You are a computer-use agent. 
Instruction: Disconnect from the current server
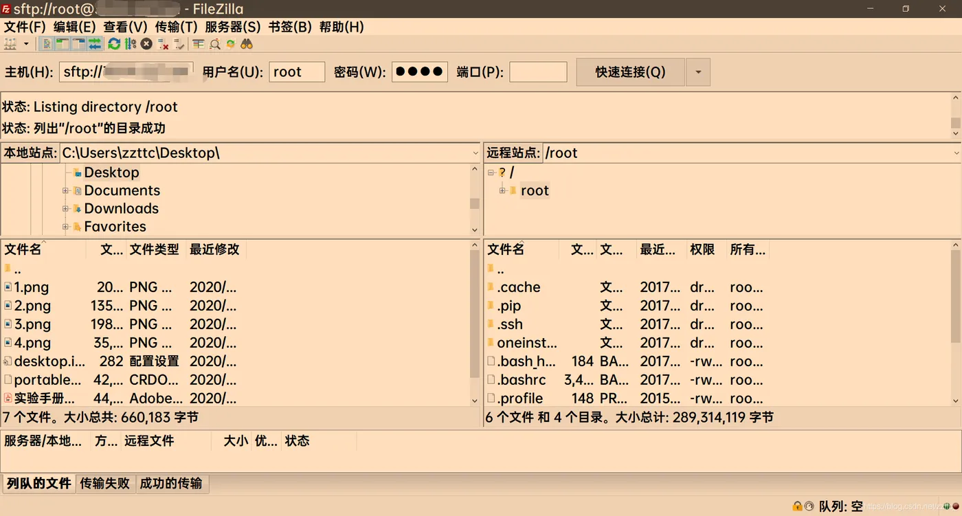coord(163,44)
